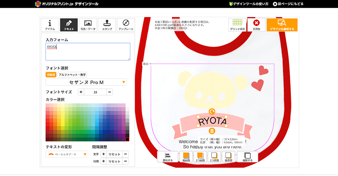Screen dimensions: 338x176
Task: Send to back with 最背面
Action: click(228, 157)
